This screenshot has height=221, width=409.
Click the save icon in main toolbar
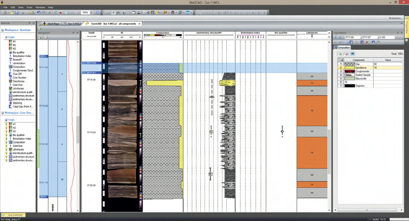tap(16, 12)
